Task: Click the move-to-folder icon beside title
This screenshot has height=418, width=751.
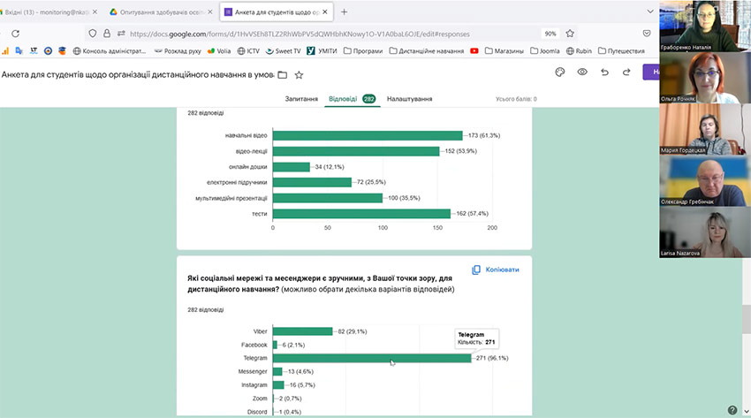Action: (282, 75)
